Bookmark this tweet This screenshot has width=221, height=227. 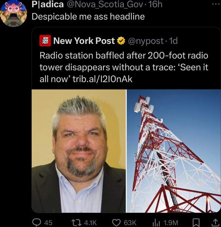click(x=196, y=223)
